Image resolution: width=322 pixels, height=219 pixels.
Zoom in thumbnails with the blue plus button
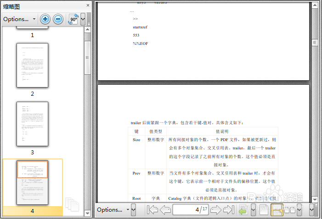point(45,19)
